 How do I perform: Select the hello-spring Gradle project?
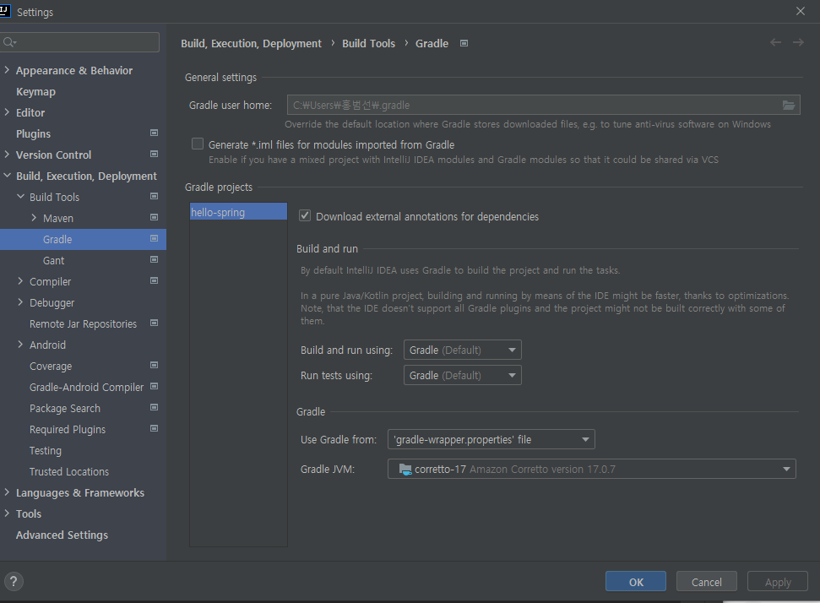[238, 212]
